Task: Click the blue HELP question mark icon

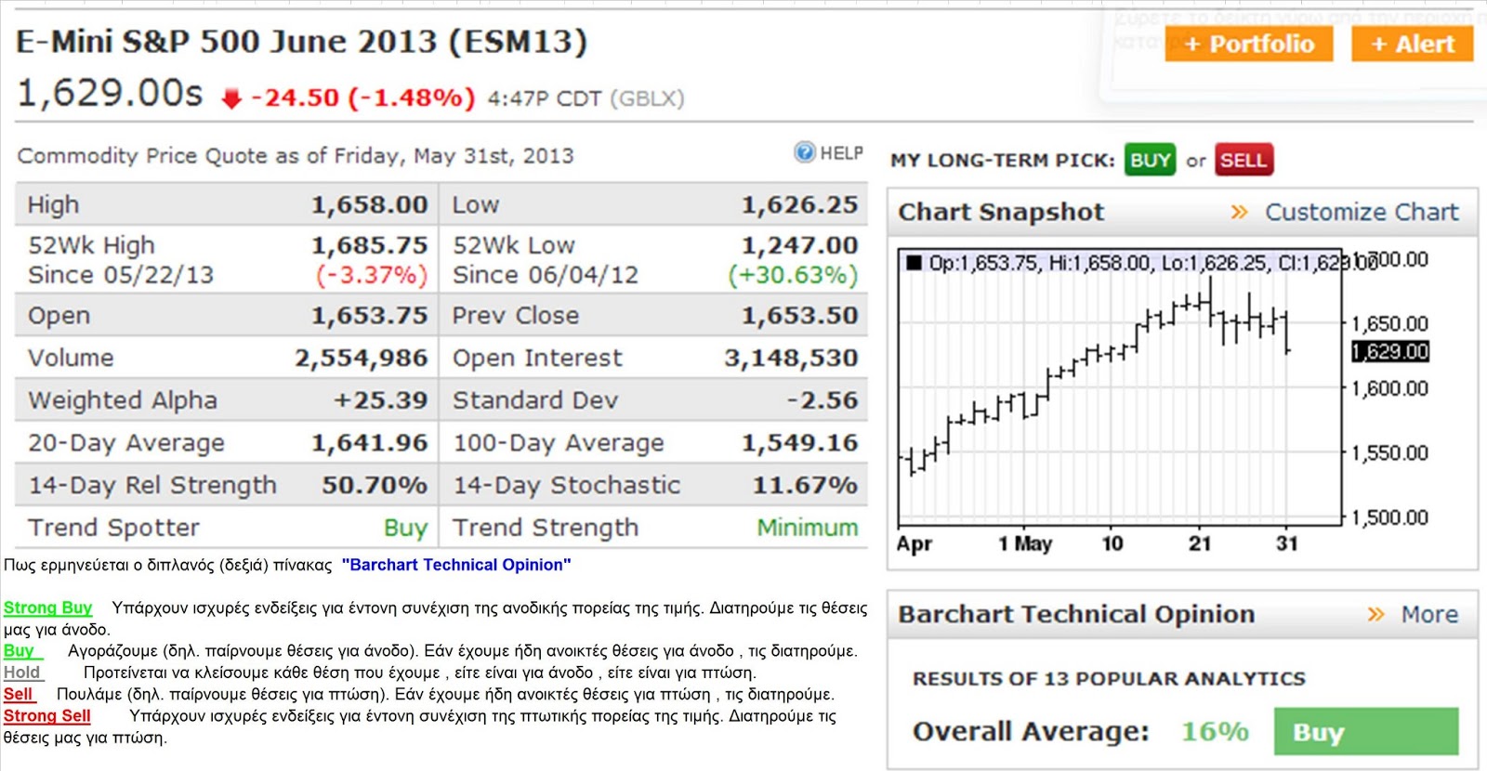Action: [x=805, y=152]
